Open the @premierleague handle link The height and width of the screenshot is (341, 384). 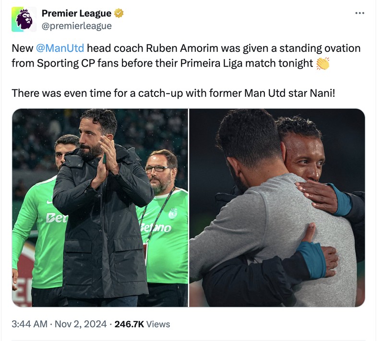pyautogui.click(x=76, y=26)
